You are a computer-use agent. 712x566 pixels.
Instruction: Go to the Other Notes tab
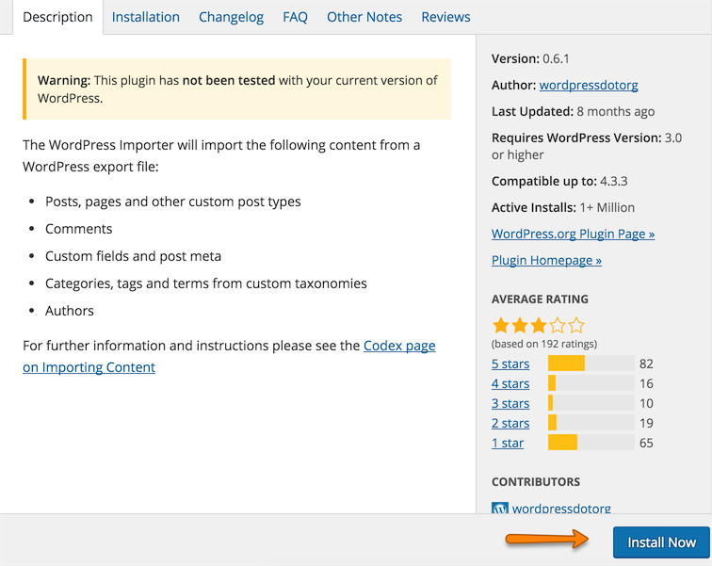coord(364,17)
